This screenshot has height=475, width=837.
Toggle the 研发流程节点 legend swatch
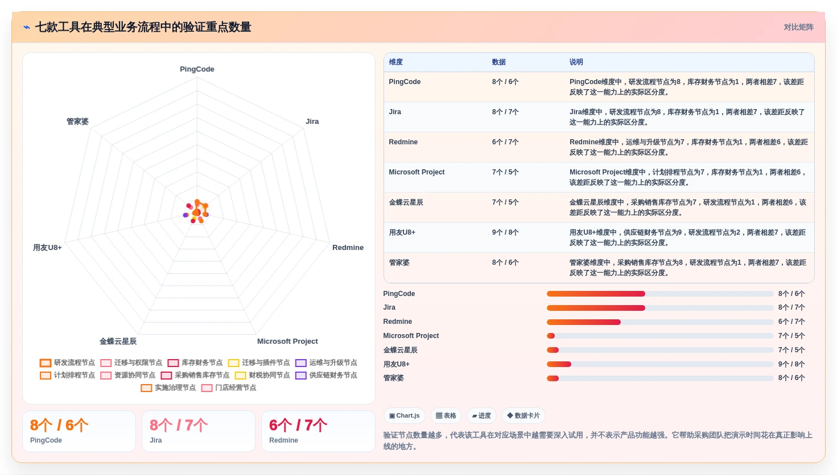(x=46, y=363)
